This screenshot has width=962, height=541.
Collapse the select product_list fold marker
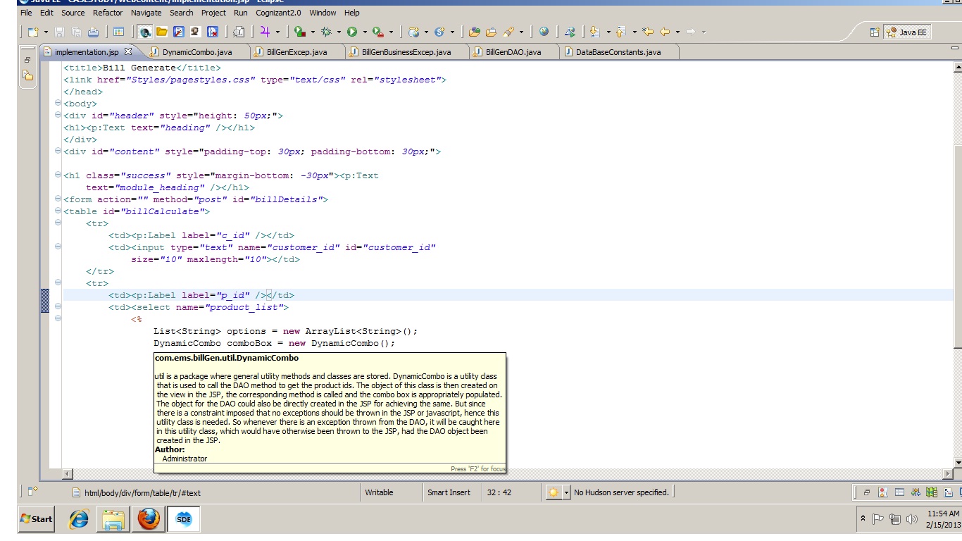point(58,307)
